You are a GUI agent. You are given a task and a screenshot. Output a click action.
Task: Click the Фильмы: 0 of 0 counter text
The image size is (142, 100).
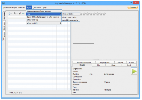(x=16, y=93)
